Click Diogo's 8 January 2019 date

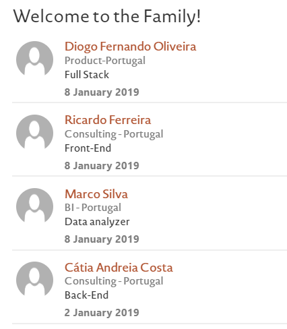[x=102, y=92]
